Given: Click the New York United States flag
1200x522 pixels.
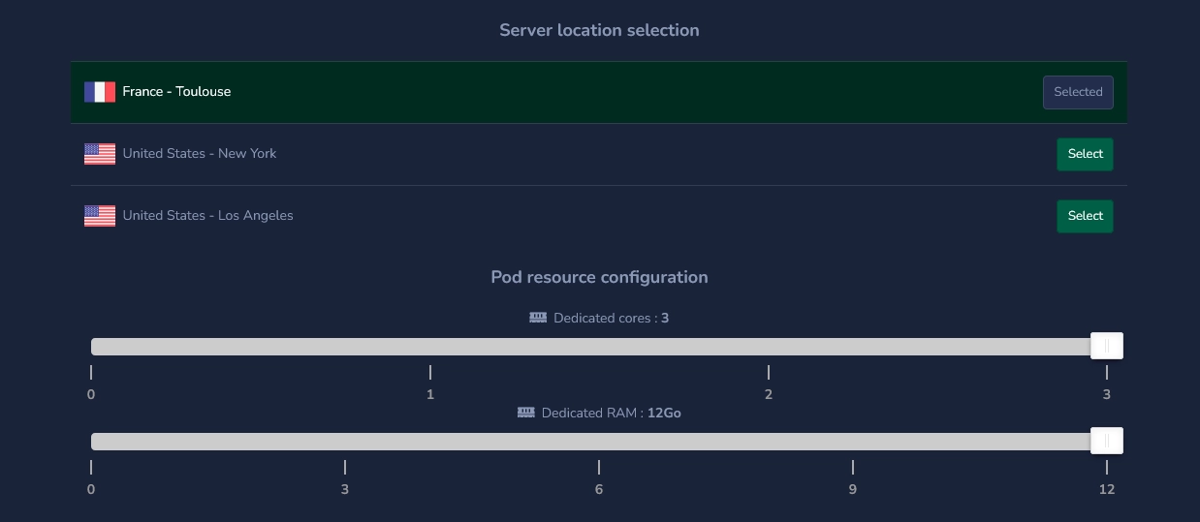Looking at the screenshot, I should coord(100,154).
